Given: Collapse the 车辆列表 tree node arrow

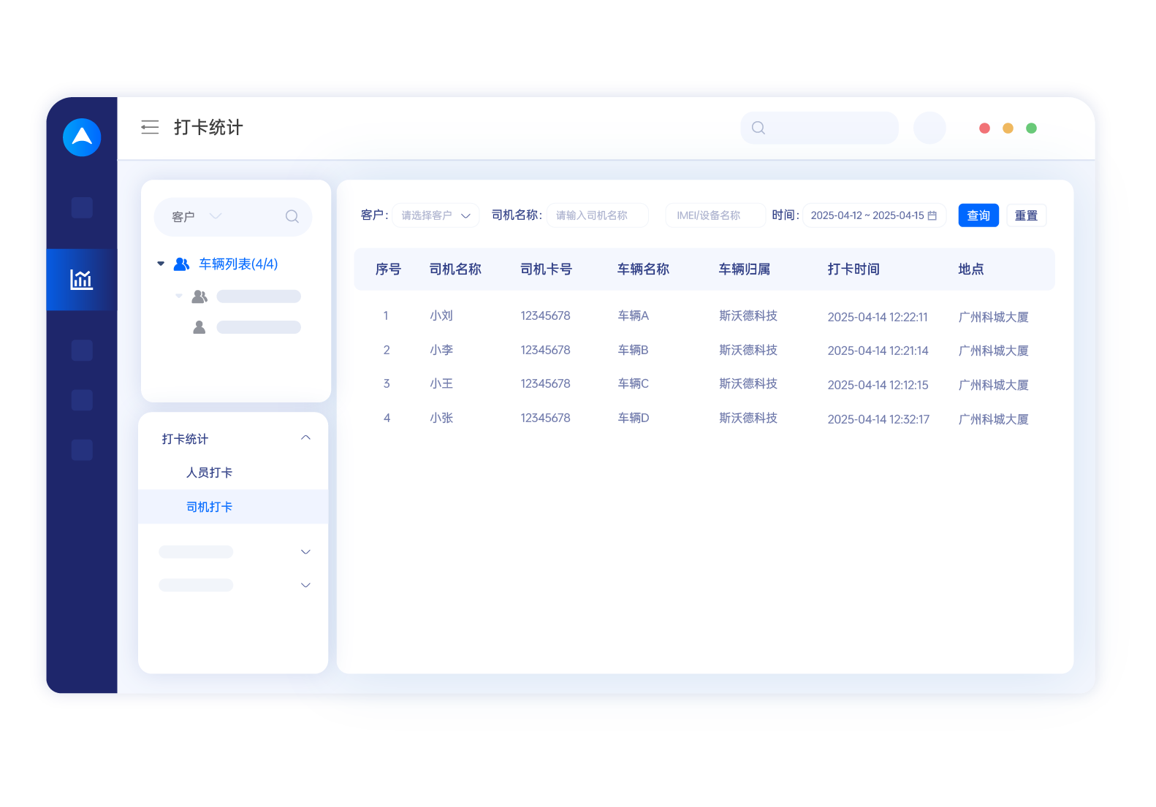Looking at the screenshot, I should tap(161, 264).
